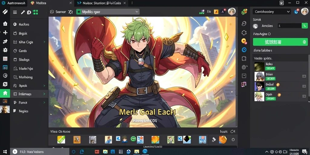
Task: Expand the Blha Cigis sidebar item chevron
Action: 44,42
